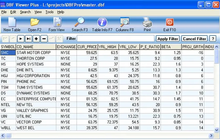Select DHE INT'L company cell
This screenshot has height=140, width=220.
(36, 70)
